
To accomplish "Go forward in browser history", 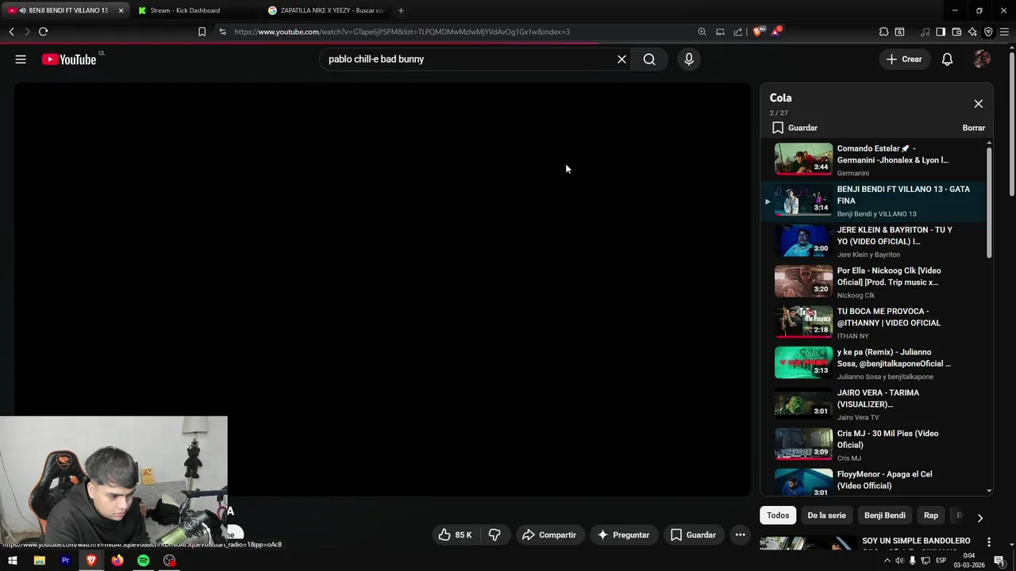I will tap(27, 32).
